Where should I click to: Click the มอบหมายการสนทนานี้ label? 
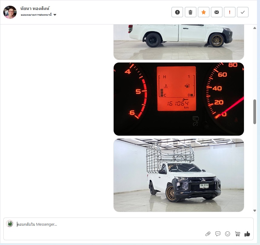[36, 15]
